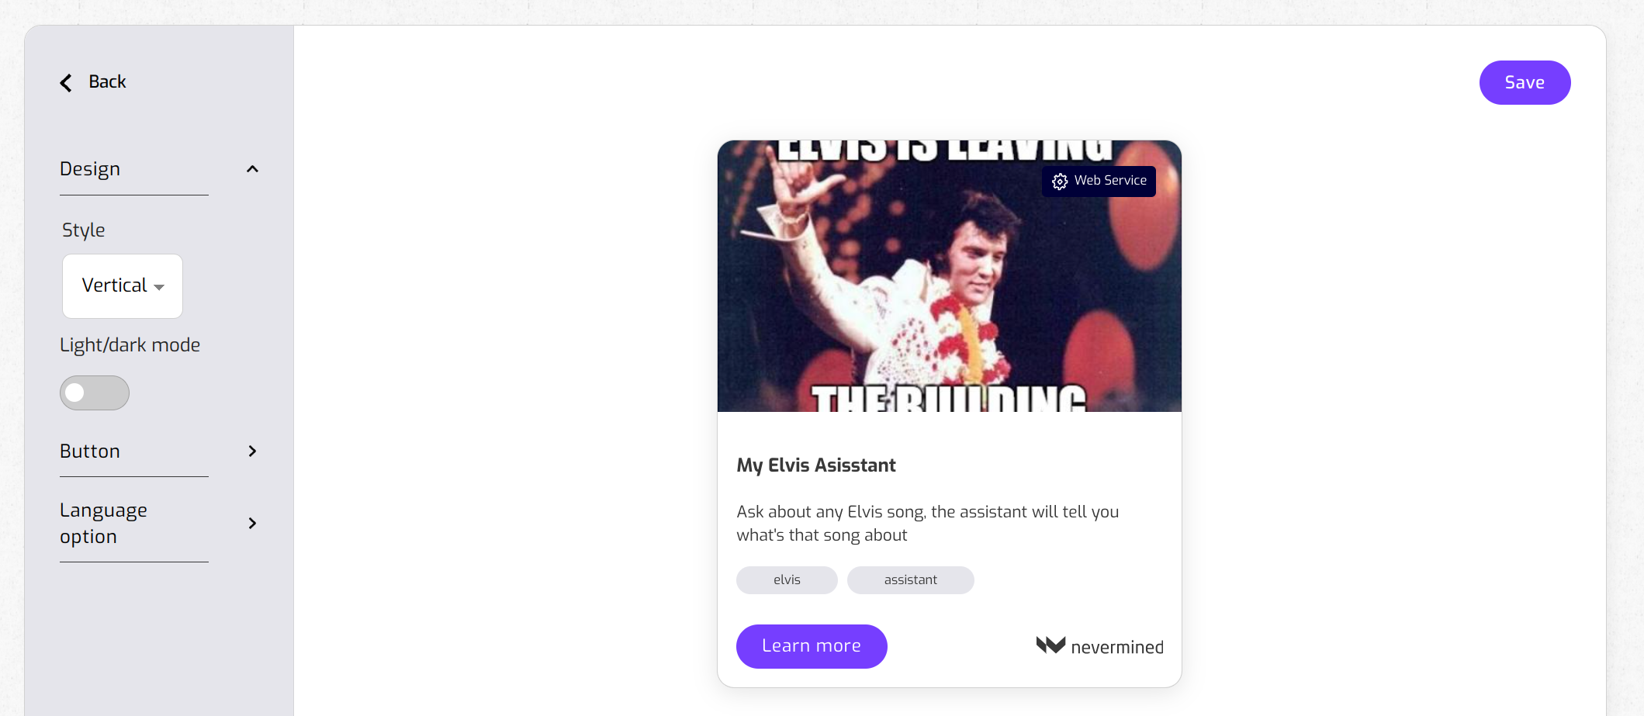Image resolution: width=1644 pixels, height=716 pixels.
Task: Click the Button section right arrow
Action: [x=252, y=451]
